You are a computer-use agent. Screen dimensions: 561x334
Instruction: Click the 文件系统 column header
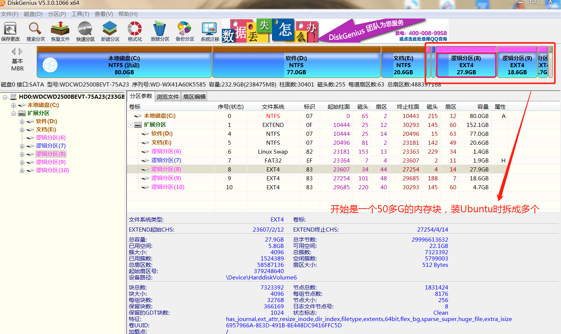273,107
